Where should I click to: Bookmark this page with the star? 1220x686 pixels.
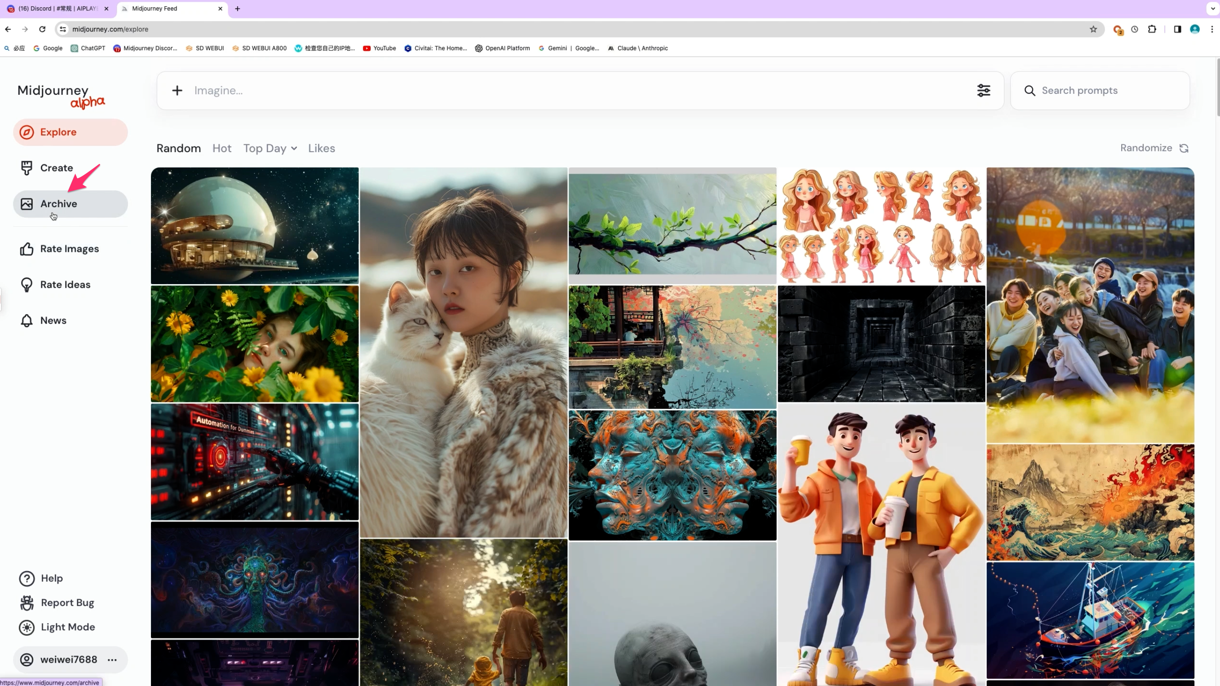(x=1093, y=29)
